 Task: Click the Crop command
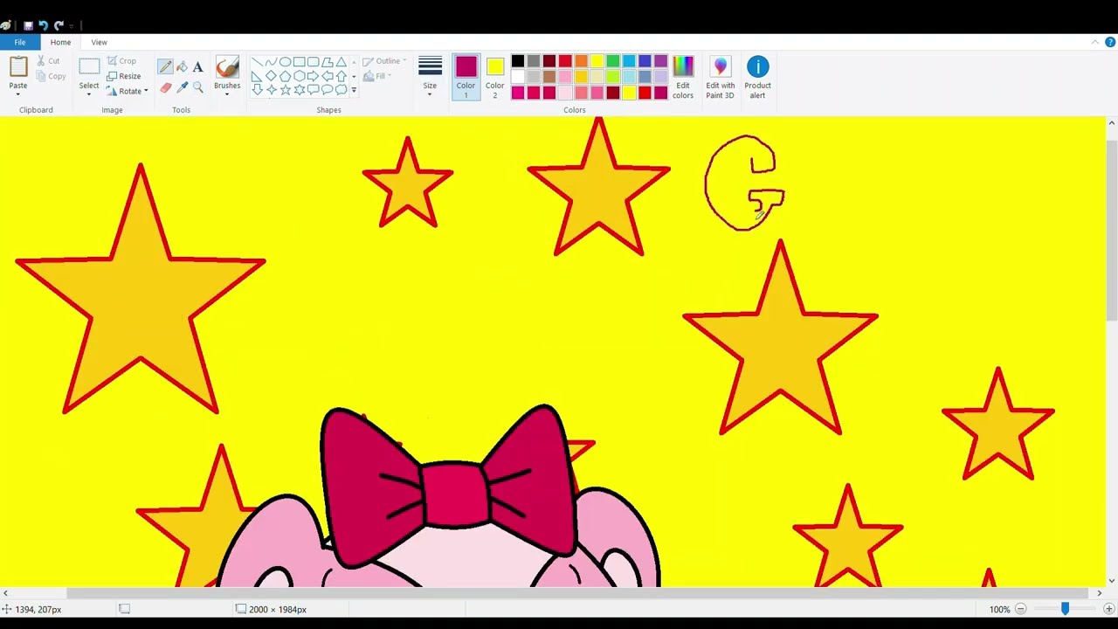[x=121, y=61]
